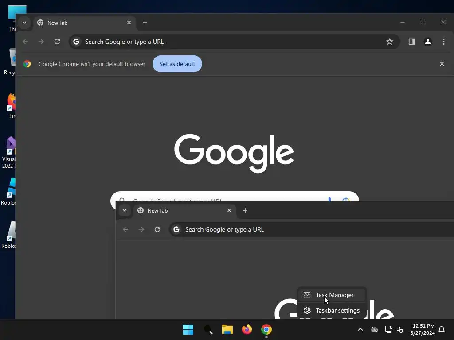This screenshot has height=340, width=454.
Task: Close the New Tab in back Chrome window
Action: point(129,23)
